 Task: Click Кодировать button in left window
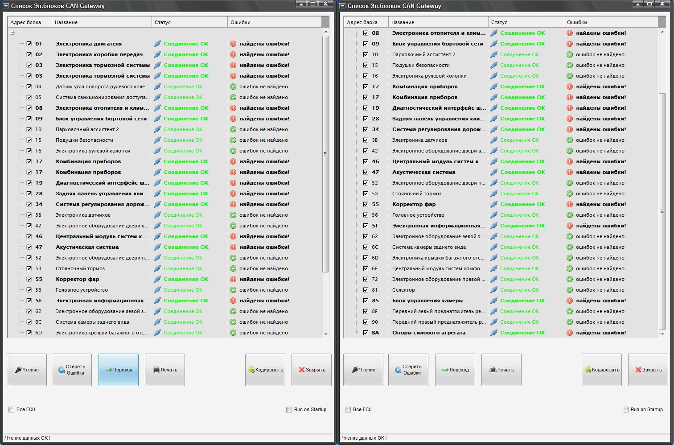pyautogui.click(x=265, y=370)
